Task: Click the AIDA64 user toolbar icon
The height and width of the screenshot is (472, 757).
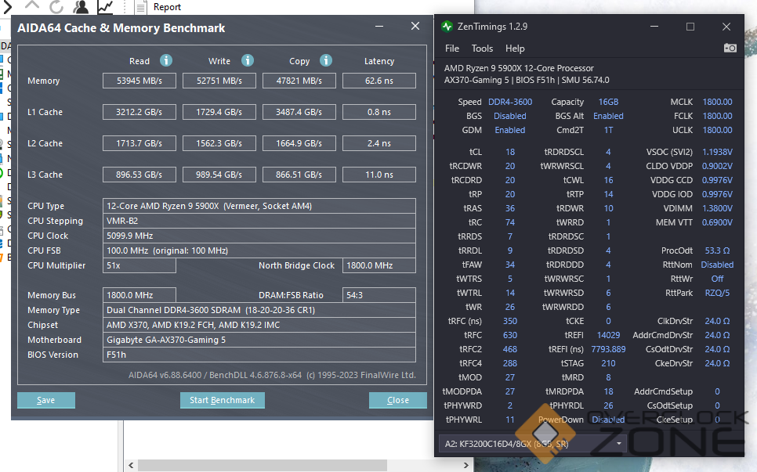Action: [x=81, y=7]
